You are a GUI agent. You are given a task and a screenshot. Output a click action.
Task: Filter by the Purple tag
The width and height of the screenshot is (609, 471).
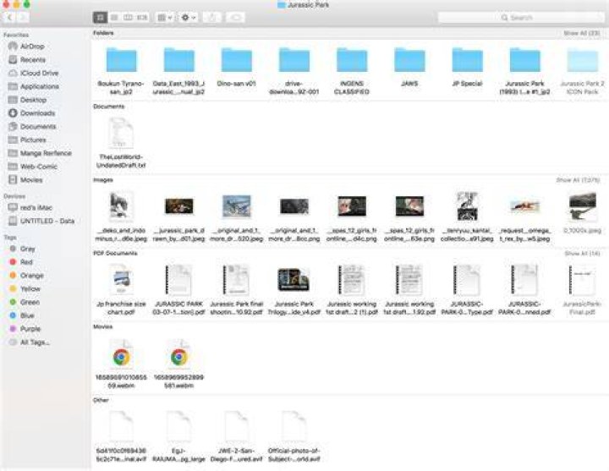pyautogui.click(x=30, y=329)
